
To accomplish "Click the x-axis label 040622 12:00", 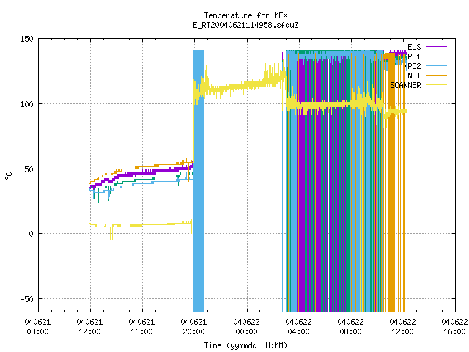I will [x=402, y=327].
